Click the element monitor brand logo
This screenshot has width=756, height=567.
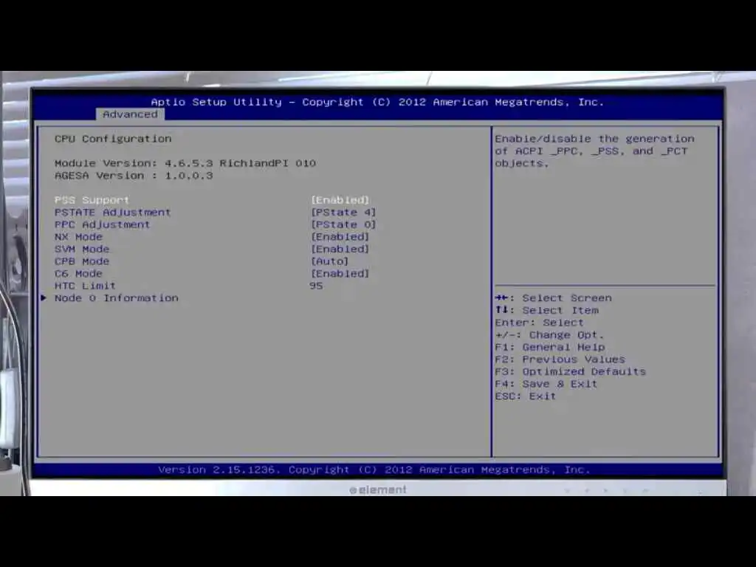click(378, 490)
